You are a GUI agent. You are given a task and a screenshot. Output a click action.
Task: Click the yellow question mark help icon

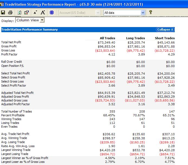tap(151, 12)
